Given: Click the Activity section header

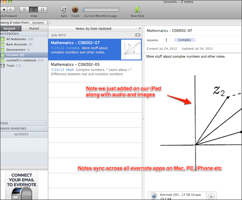Looking at the screenshot, I should pyautogui.click(x=24, y=135).
